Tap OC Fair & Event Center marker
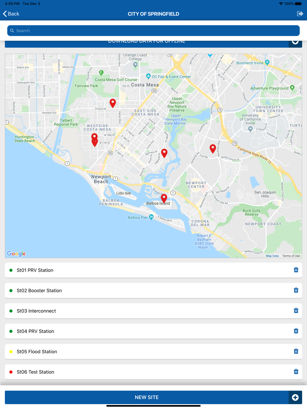Screen dimensions: 307x409 [148, 76]
